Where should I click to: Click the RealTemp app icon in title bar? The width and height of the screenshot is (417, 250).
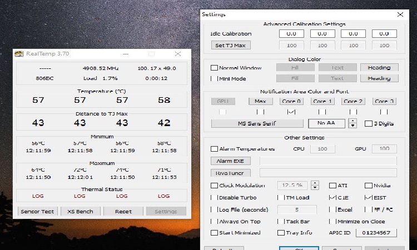19,54
